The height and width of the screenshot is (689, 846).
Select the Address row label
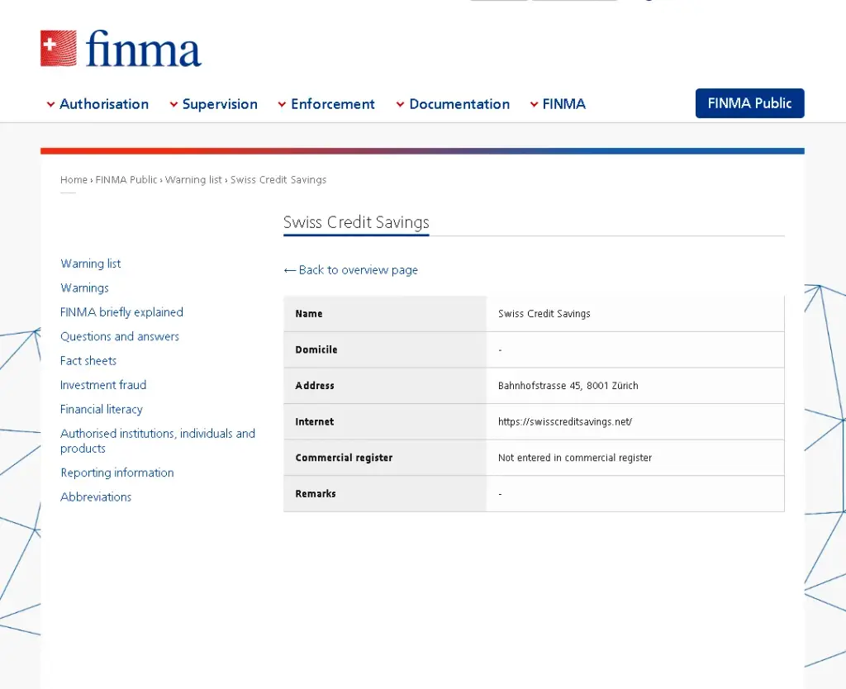[315, 386]
